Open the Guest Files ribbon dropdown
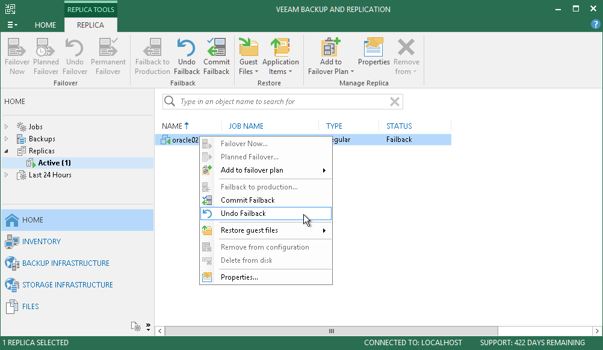 click(249, 56)
